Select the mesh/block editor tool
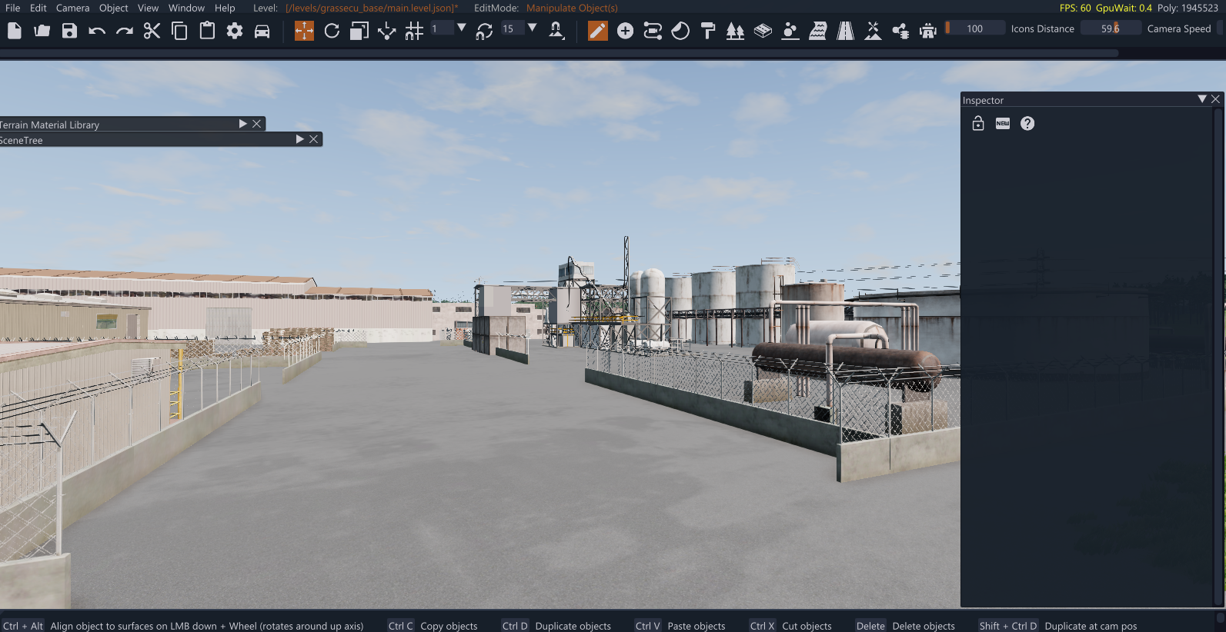Viewport: 1226px width, 632px height. click(x=763, y=31)
